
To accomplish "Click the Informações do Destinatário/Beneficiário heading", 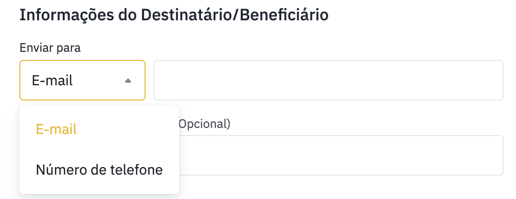I will tap(174, 15).
